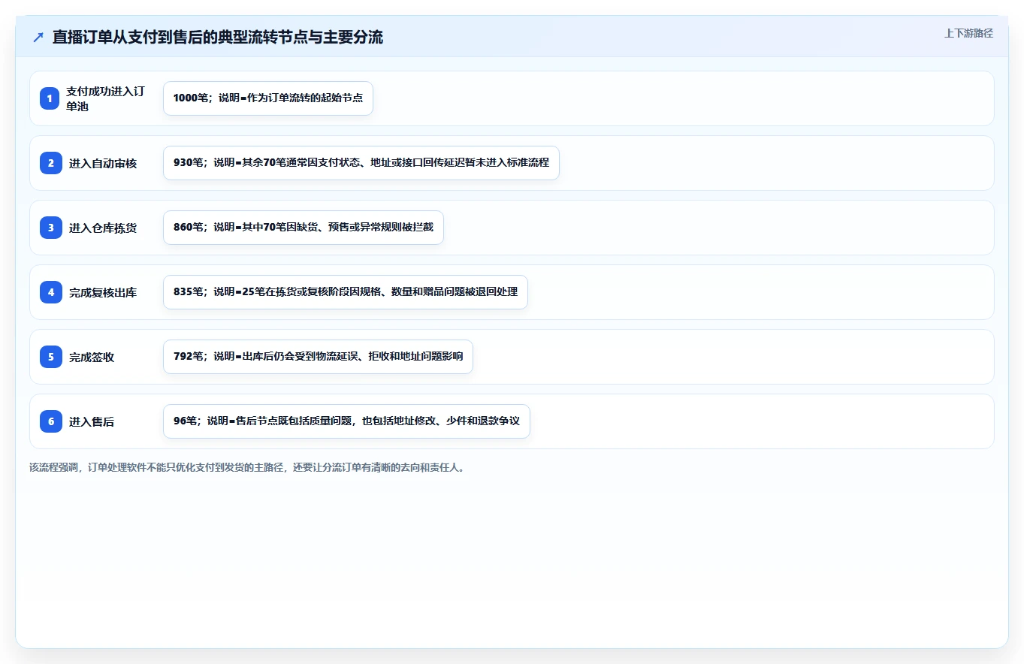Click the 930笔 description box
Screen dimensions: 1024x664
click(361, 163)
